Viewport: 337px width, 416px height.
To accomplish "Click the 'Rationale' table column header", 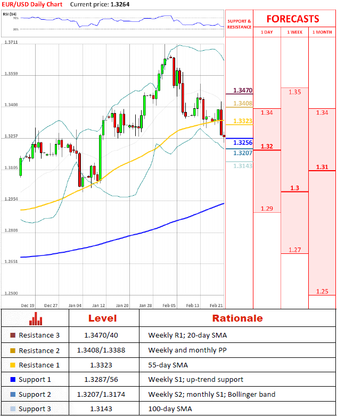I will [237, 318].
